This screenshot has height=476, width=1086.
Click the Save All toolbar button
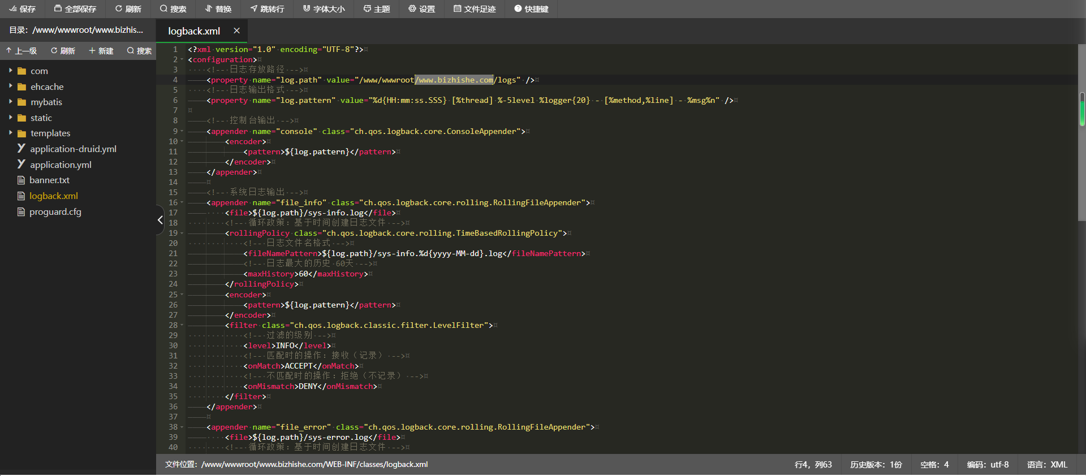point(75,9)
